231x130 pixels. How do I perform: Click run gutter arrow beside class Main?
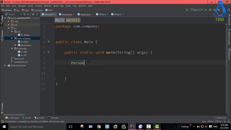pyautogui.click(x=49, y=42)
